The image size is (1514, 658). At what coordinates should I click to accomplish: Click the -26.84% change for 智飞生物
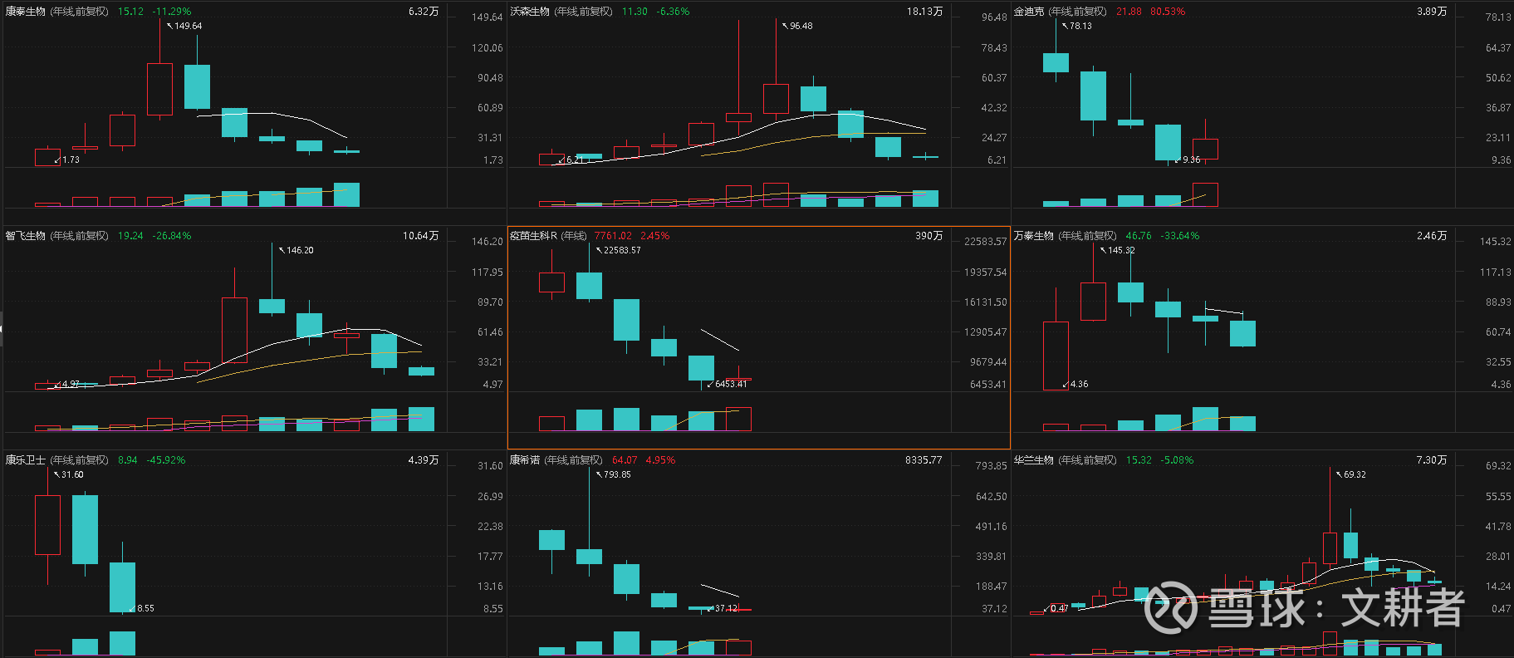(171, 236)
